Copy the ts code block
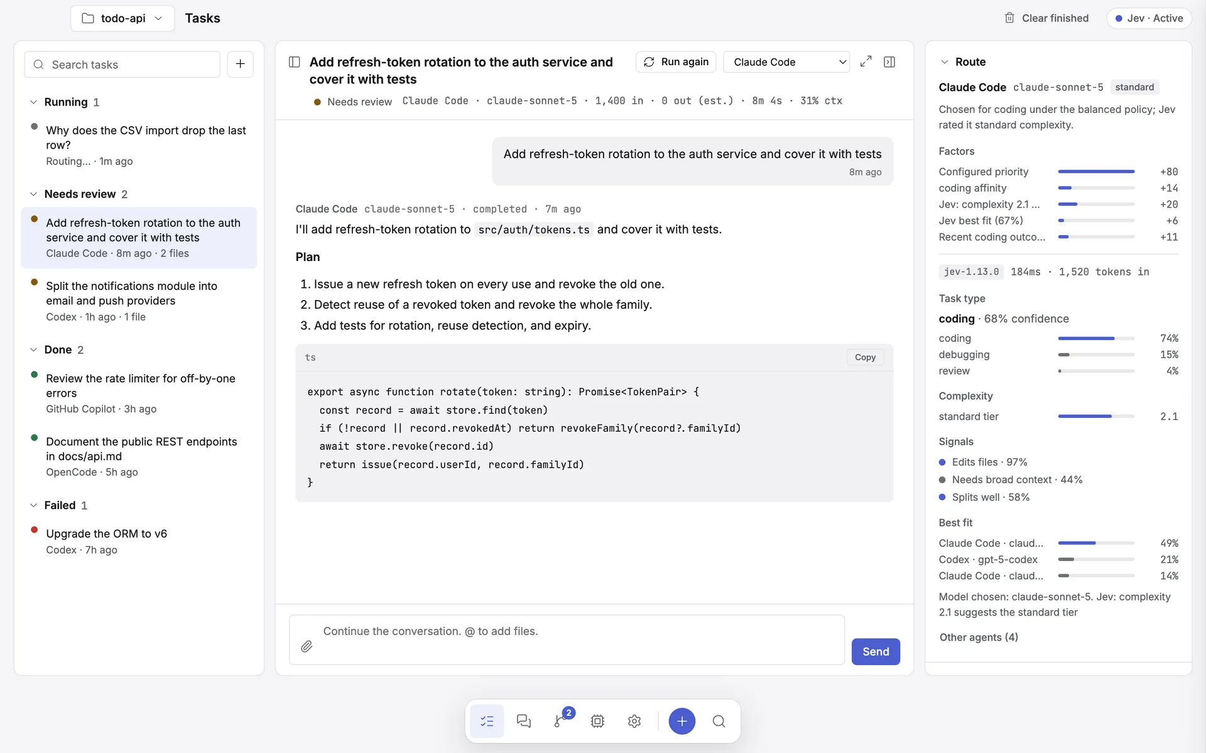The height and width of the screenshot is (753, 1206). (x=865, y=357)
